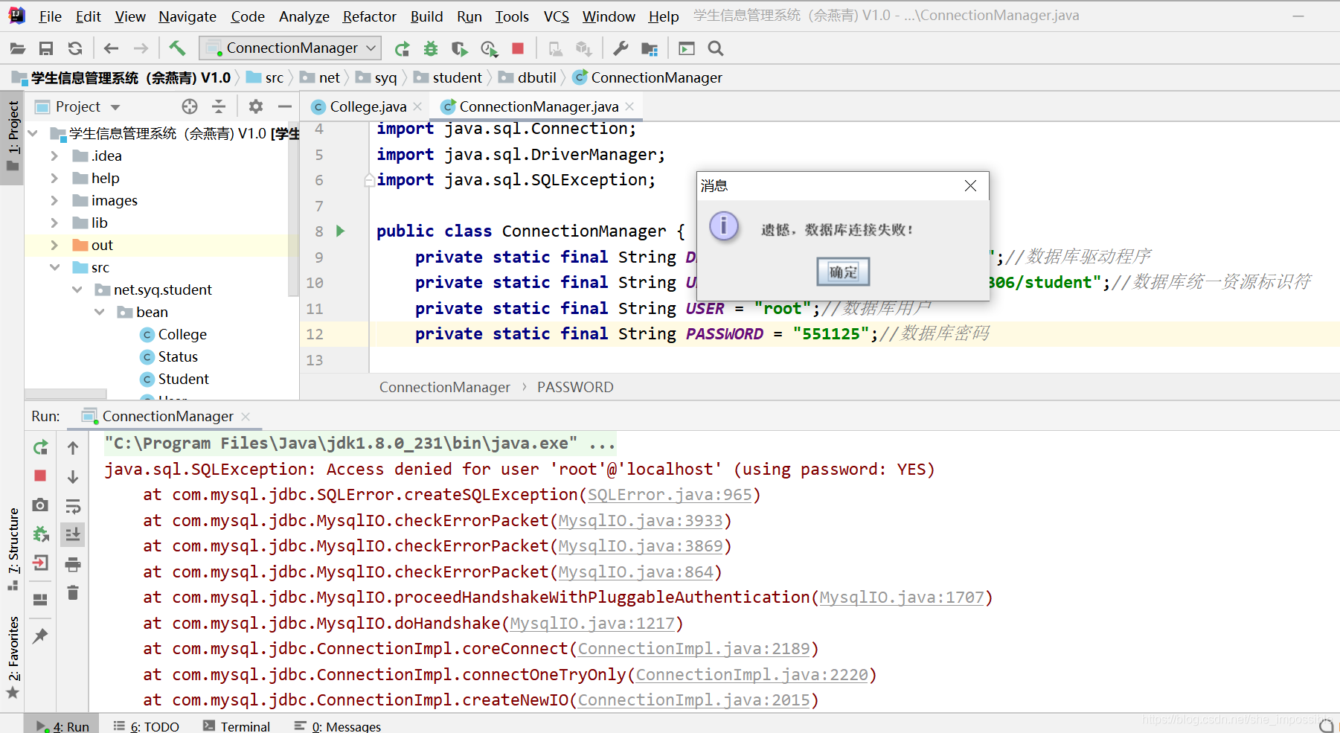Open file icon in main toolbar
The image size is (1340, 733).
point(18,48)
